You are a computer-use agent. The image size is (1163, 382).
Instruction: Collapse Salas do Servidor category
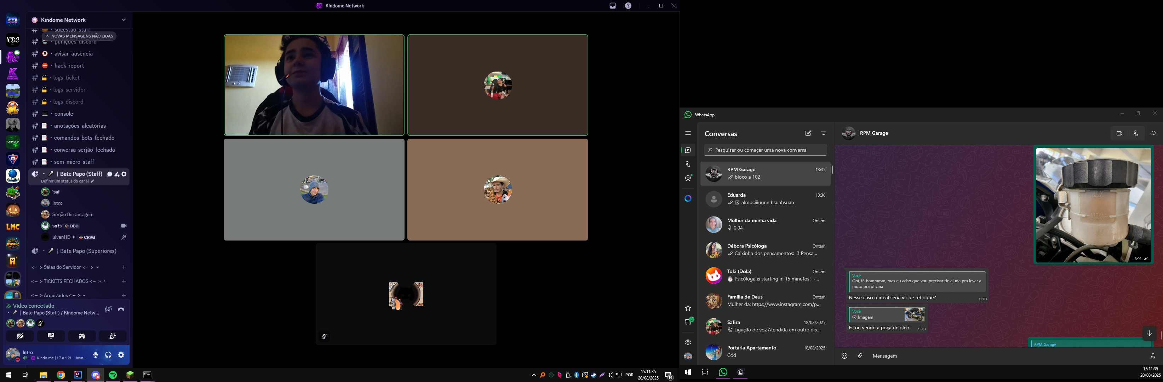tap(65, 267)
